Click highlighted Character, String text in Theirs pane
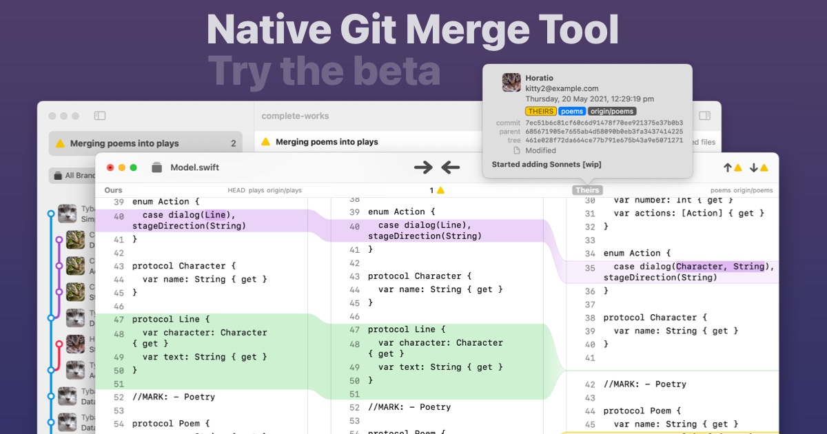Screen dimensions: 827x434 [720, 267]
